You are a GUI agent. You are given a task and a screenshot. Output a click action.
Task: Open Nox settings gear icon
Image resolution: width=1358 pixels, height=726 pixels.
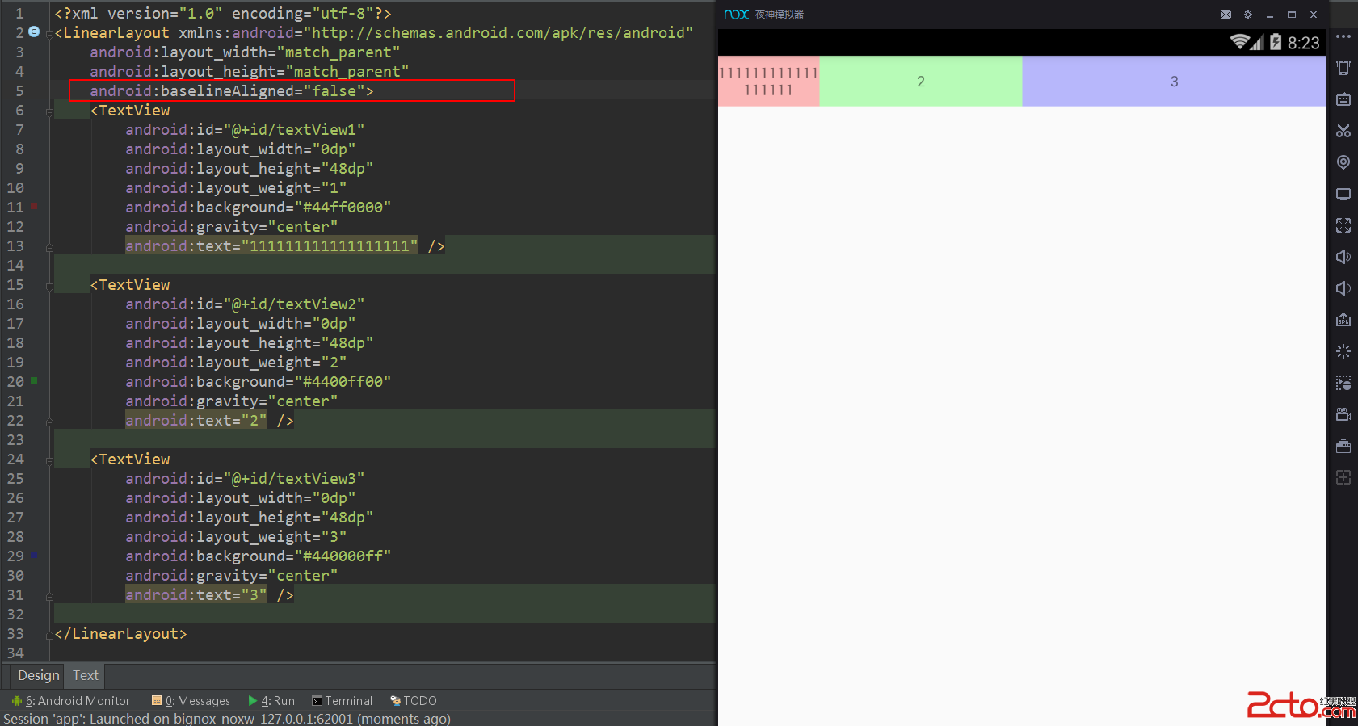point(1248,15)
